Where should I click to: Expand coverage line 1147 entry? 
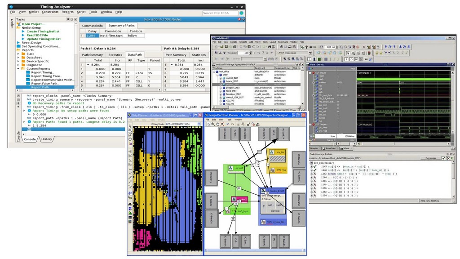(312, 167)
